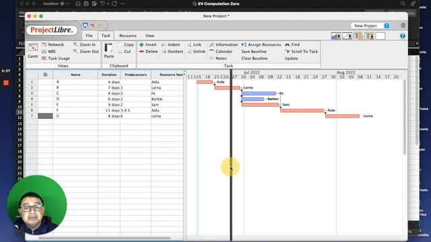This screenshot has width=431, height=242.
Task: Delete the selected task
Action: 148,51
